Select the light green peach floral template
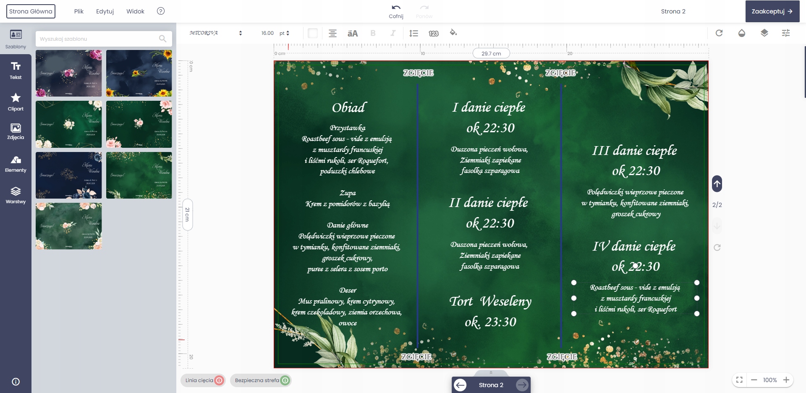Screen dimensions: 806x393 [x=69, y=226]
